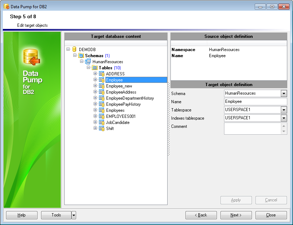Open the Schema dropdown list
This screenshot has height=225, width=293.
tap(284, 94)
